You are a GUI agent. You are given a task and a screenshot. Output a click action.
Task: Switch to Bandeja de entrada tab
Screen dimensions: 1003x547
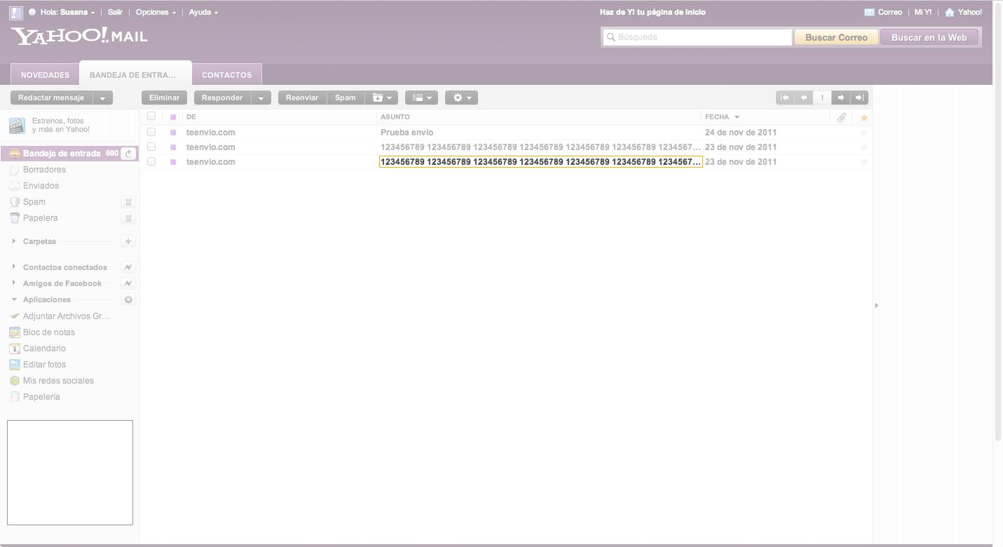pyautogui.click(x=135, y=74)
